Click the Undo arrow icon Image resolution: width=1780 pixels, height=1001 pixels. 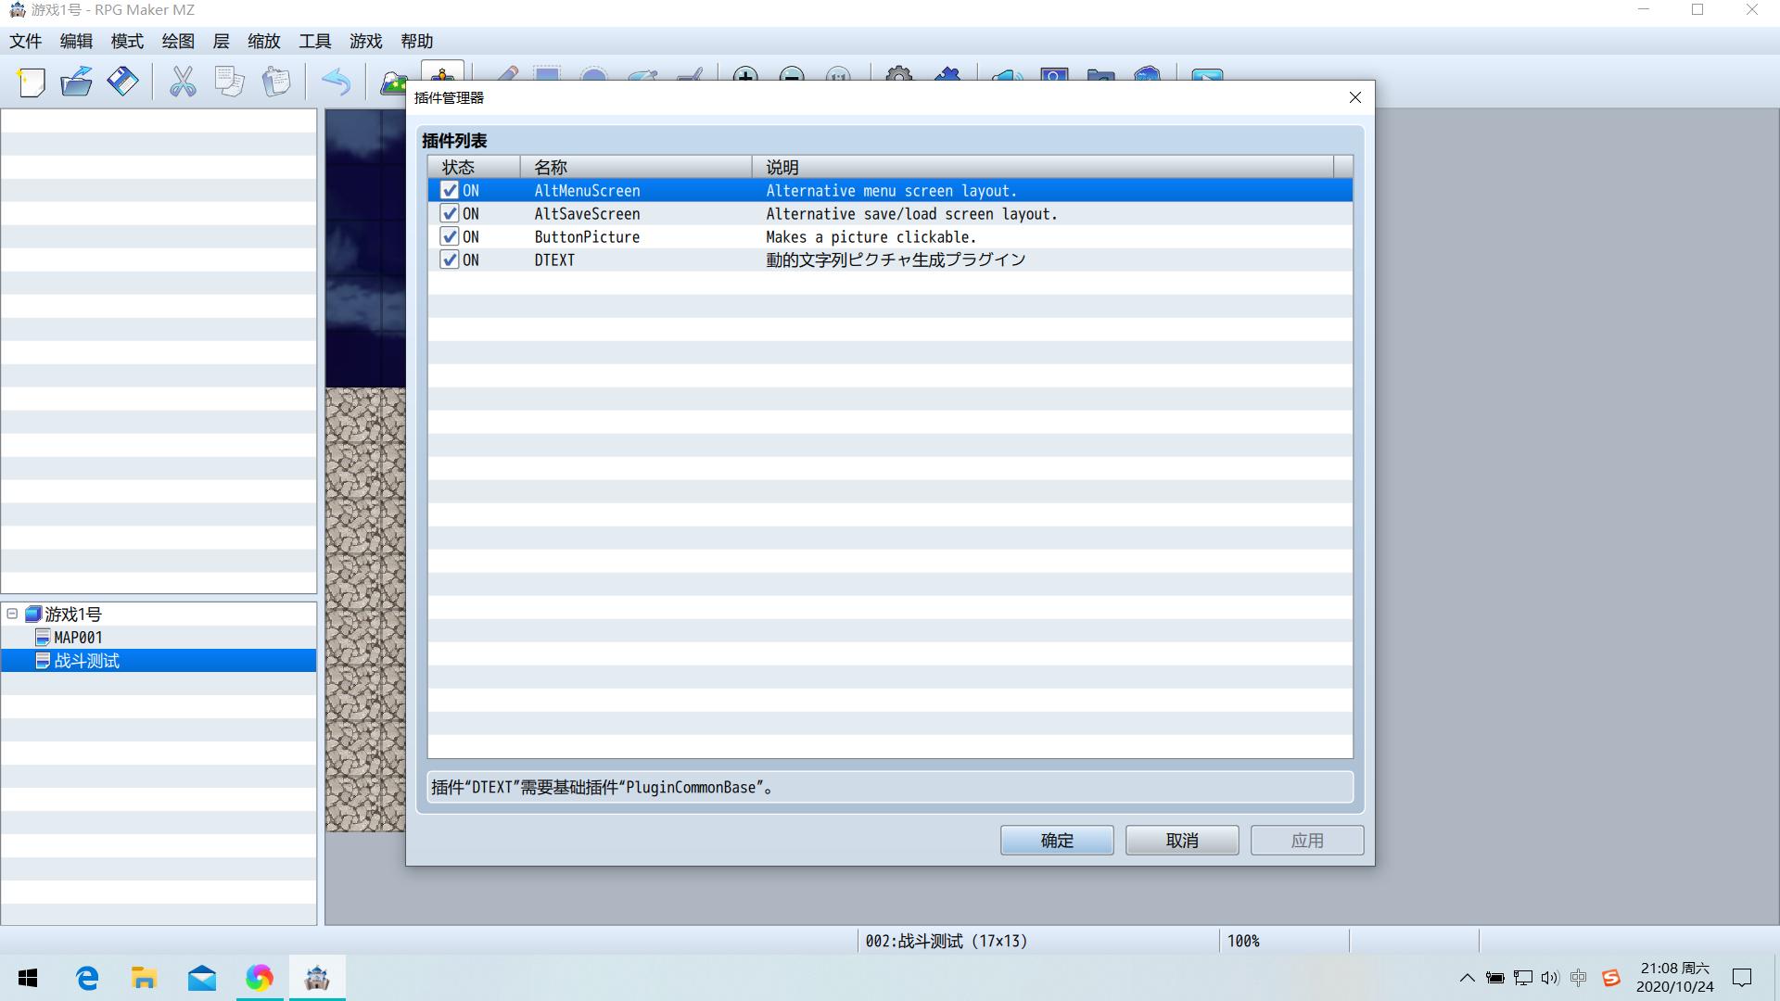(336, 82)
